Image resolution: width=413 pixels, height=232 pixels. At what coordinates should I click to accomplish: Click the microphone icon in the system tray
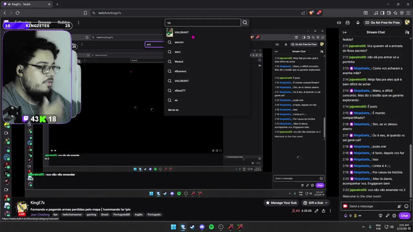[x=370, y=227]
